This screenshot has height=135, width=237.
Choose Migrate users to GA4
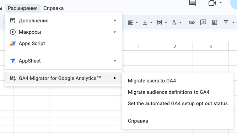[x=178, y=81]
